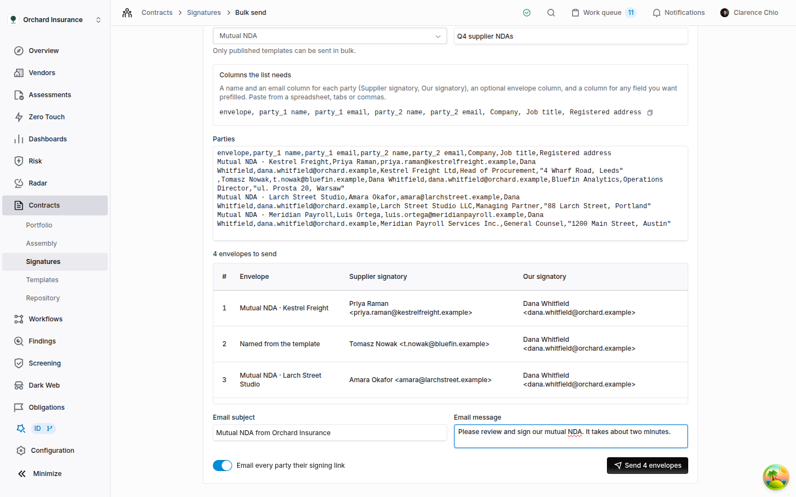Click the Minimize double-chevron icon

pyautogui.click(x=22, y=474)
